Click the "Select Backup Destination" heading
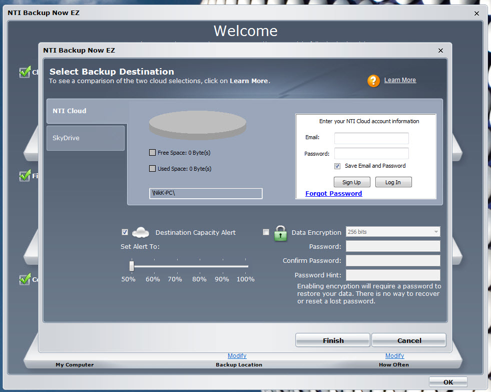The height and width of the screenshot is (392, 491). pos(112,72)
